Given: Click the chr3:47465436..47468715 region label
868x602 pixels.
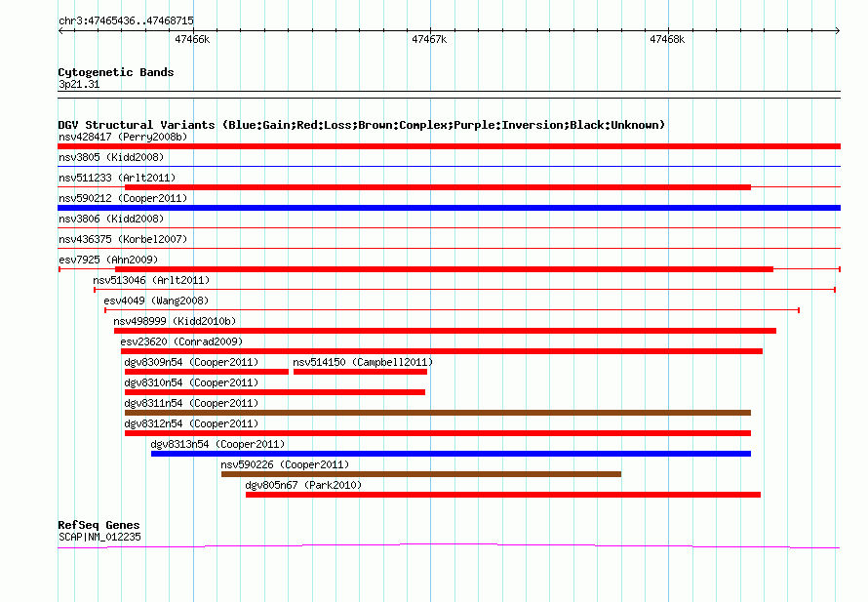Looking at the screenshot, I should (126, 20).
